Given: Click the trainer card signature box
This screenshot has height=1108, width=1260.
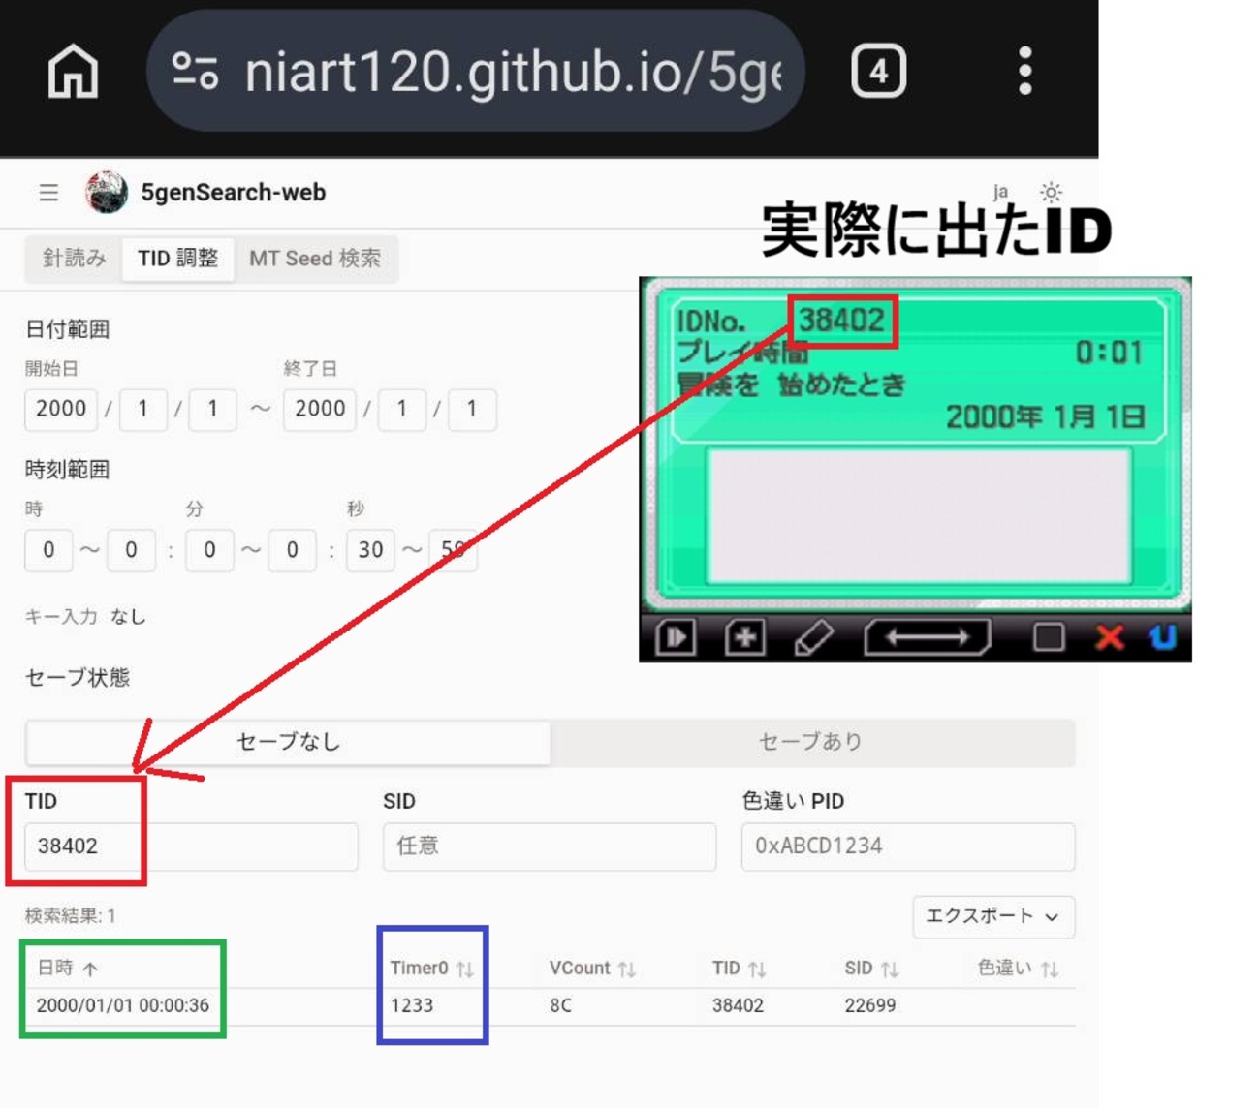Looking at the screenshot, I should tap(919, 515).
